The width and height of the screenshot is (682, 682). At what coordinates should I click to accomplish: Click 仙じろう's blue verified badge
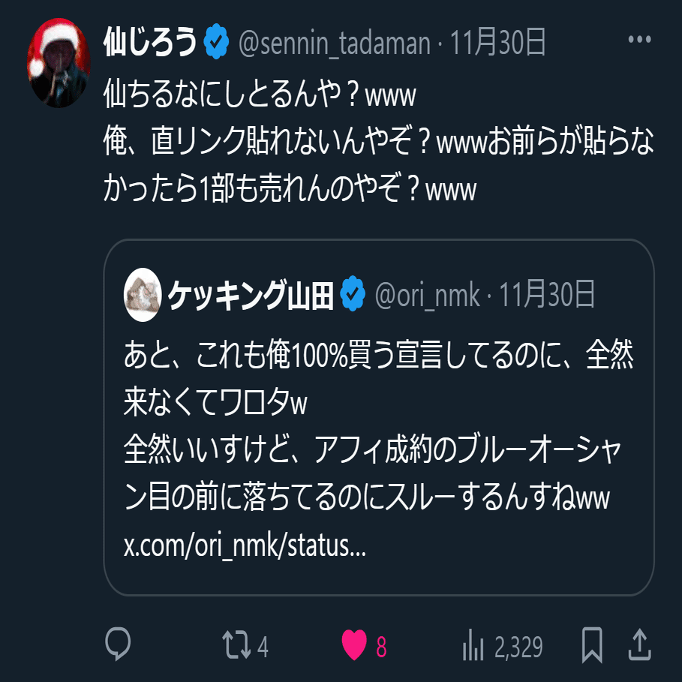click(216, 42)
